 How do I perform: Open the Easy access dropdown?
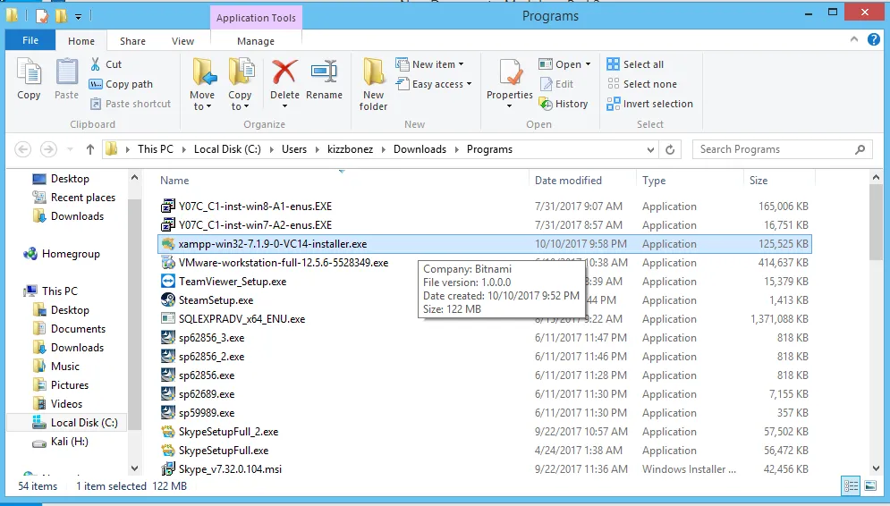[434, 84]
